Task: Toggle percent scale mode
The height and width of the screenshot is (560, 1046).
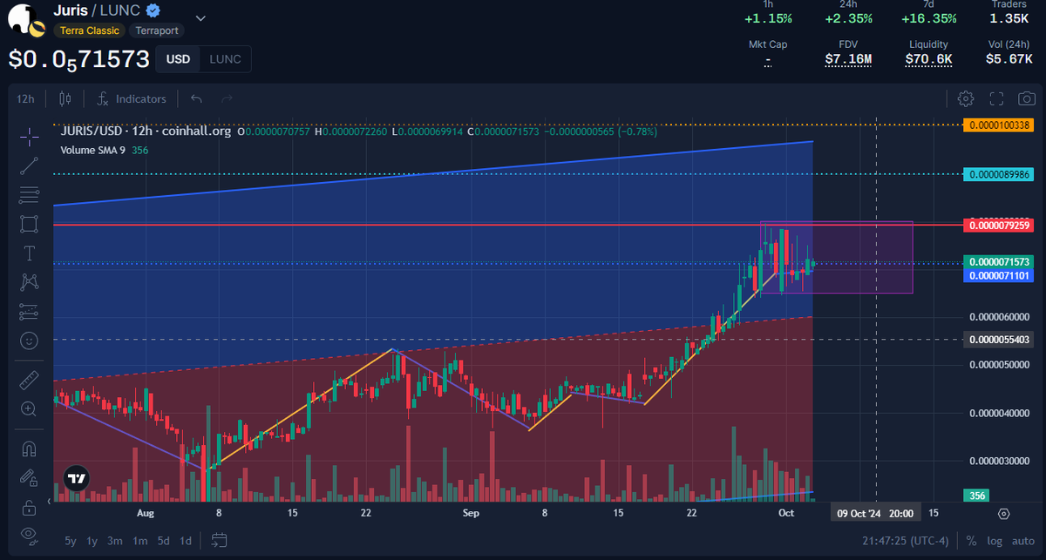Action: click(970, 540)
